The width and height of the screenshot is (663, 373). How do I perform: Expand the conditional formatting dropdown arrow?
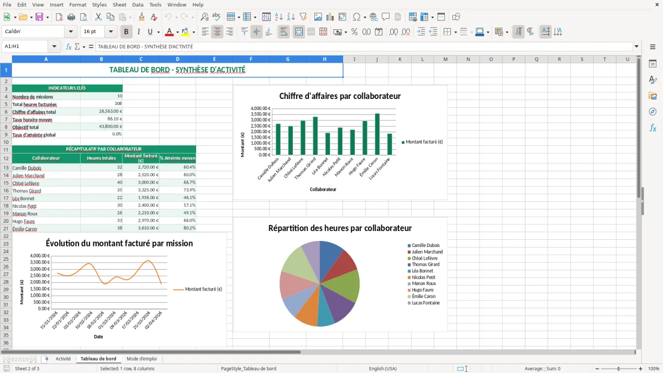[507, 32]
